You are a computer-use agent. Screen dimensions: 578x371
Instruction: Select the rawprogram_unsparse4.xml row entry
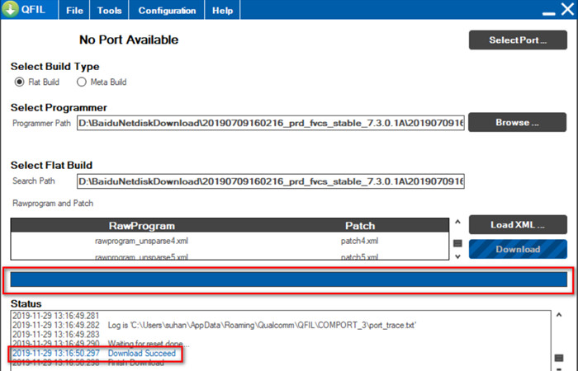point(141,241)
